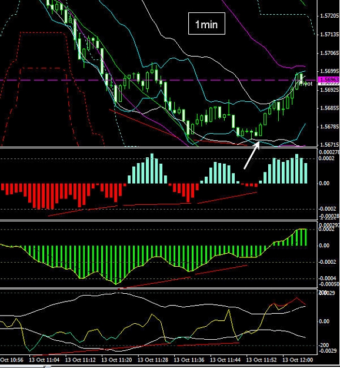Click the 13 Oct 11:44 time label

[225, 360]
